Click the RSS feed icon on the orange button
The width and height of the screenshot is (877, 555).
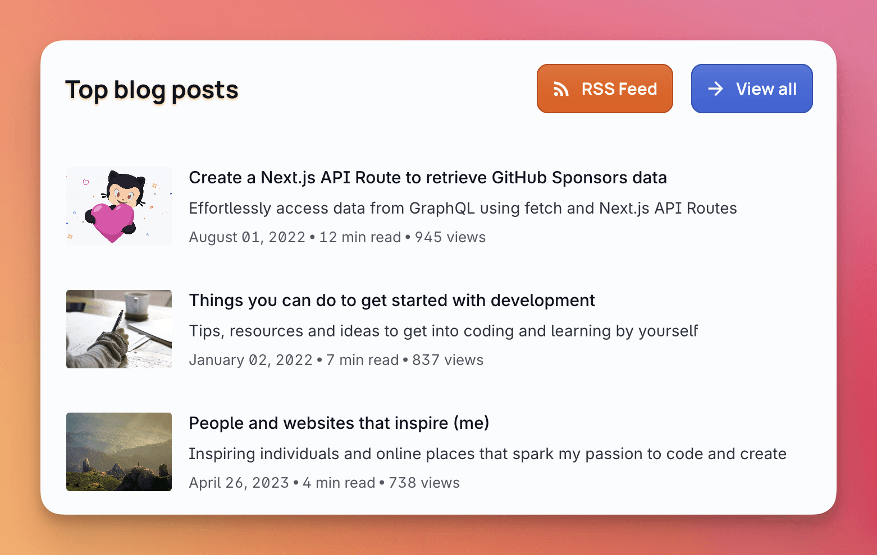pyautogui.click(x=561, y=88)
